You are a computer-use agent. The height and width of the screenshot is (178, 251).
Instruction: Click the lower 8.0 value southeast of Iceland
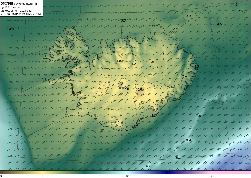point(199,116)
